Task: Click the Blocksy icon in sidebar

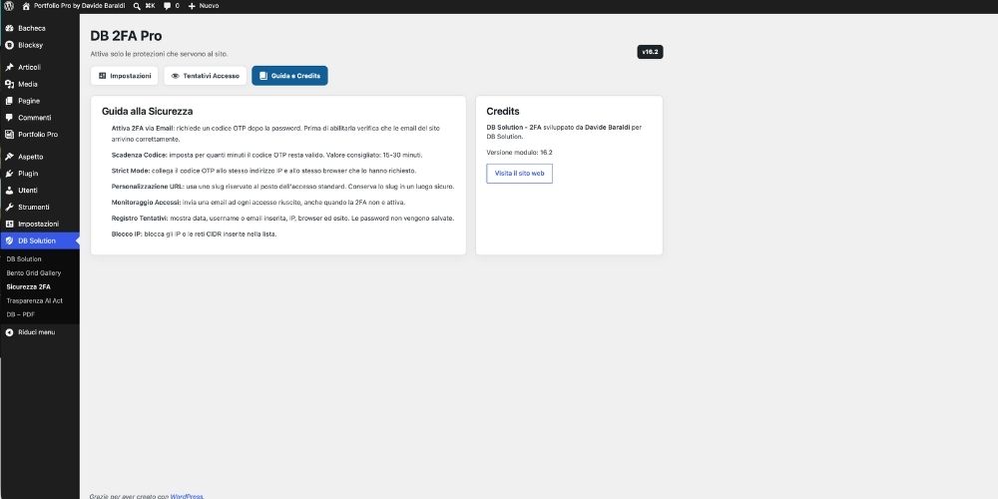Action: point(10,45)
